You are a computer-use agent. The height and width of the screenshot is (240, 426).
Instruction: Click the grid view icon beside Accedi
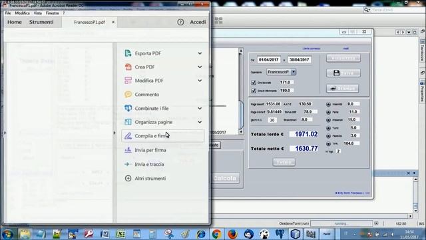[218, 21]
